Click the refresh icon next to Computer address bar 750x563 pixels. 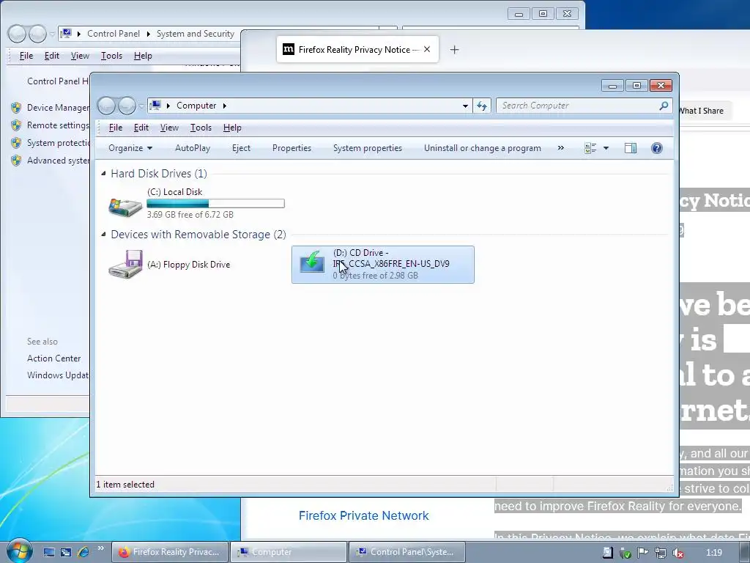point(482,106)
